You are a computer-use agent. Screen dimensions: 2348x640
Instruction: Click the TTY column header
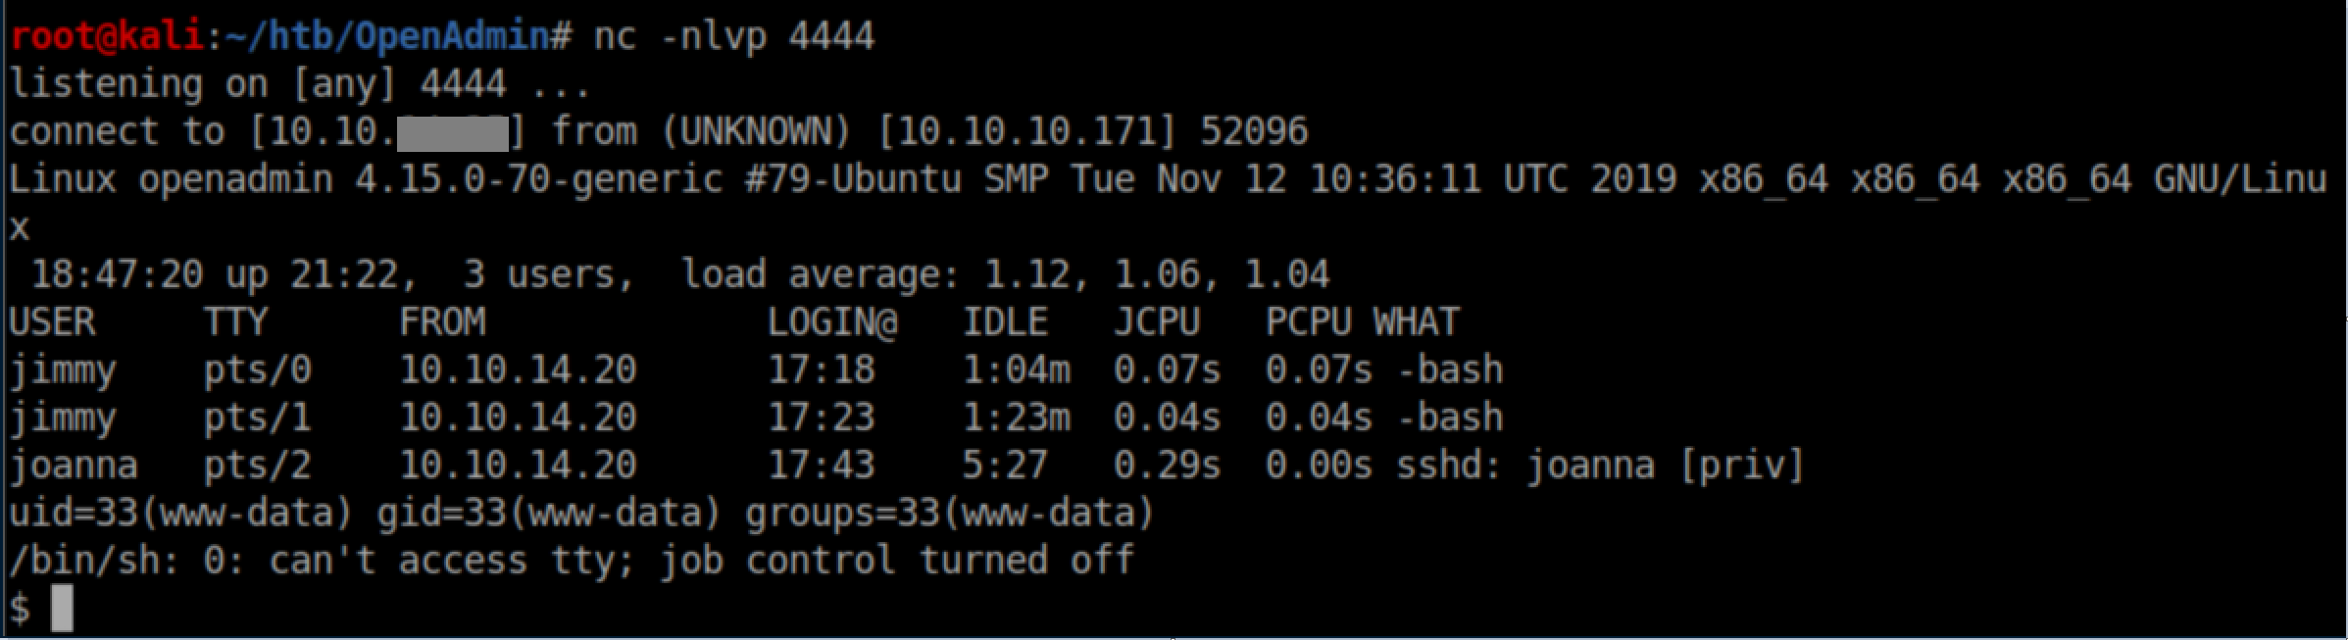(235, 322)
